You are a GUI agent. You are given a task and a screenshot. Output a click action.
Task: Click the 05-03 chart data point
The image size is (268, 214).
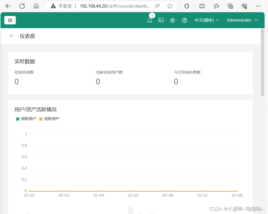pyautogui.click(x=64, y=191)
